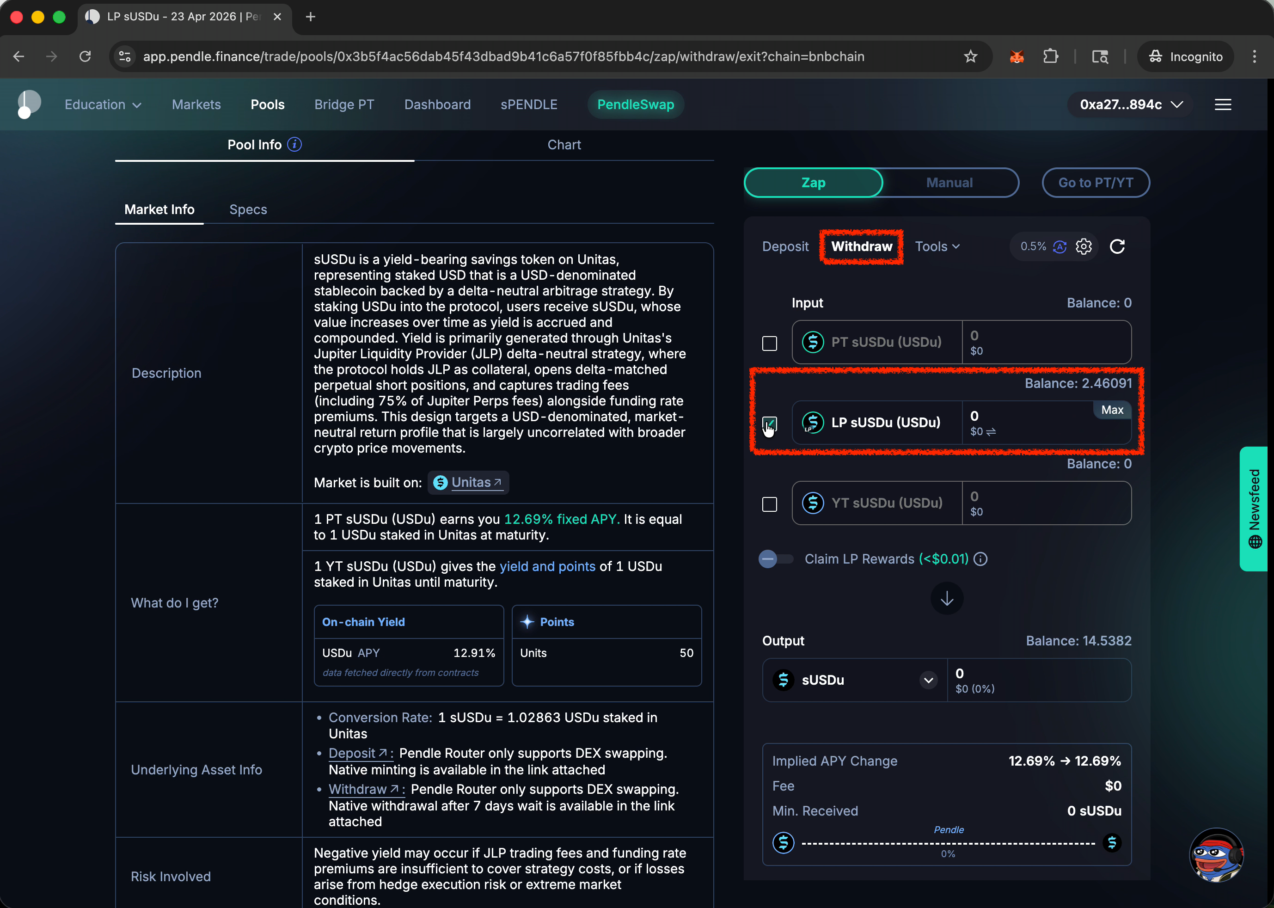Switch to the Specs tab

[x=248, y=210]
